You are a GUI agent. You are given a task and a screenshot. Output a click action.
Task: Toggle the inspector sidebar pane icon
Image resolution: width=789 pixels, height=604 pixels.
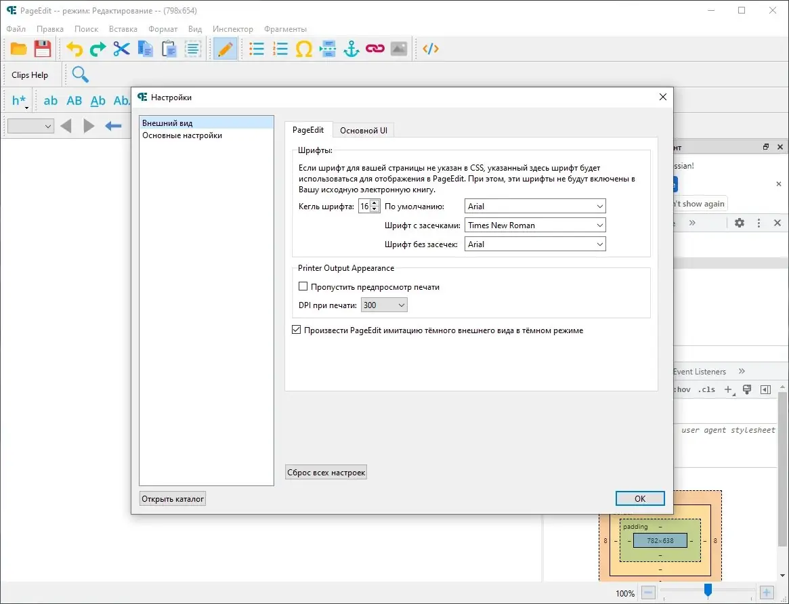[765, 390]
